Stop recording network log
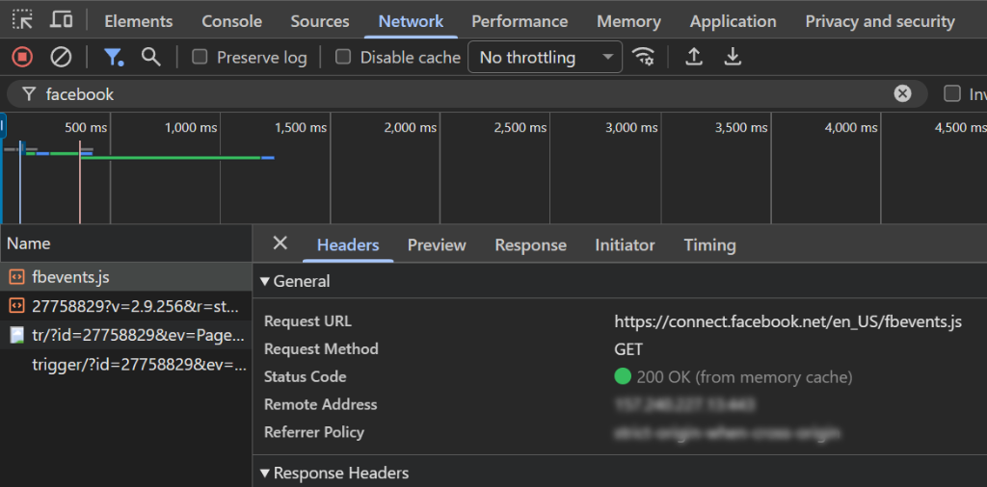Viewport: 987px width, 487px height. [x=22, y=57]
